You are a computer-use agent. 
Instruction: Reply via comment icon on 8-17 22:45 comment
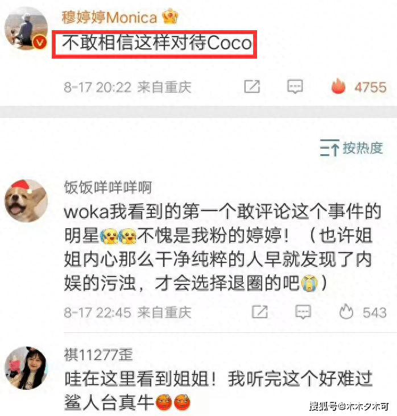tap(303, 312)
